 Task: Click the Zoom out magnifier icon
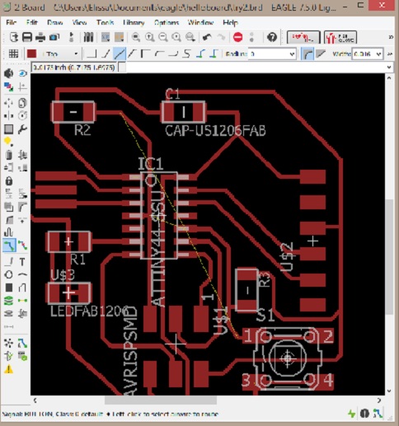[x=163, y=37]
